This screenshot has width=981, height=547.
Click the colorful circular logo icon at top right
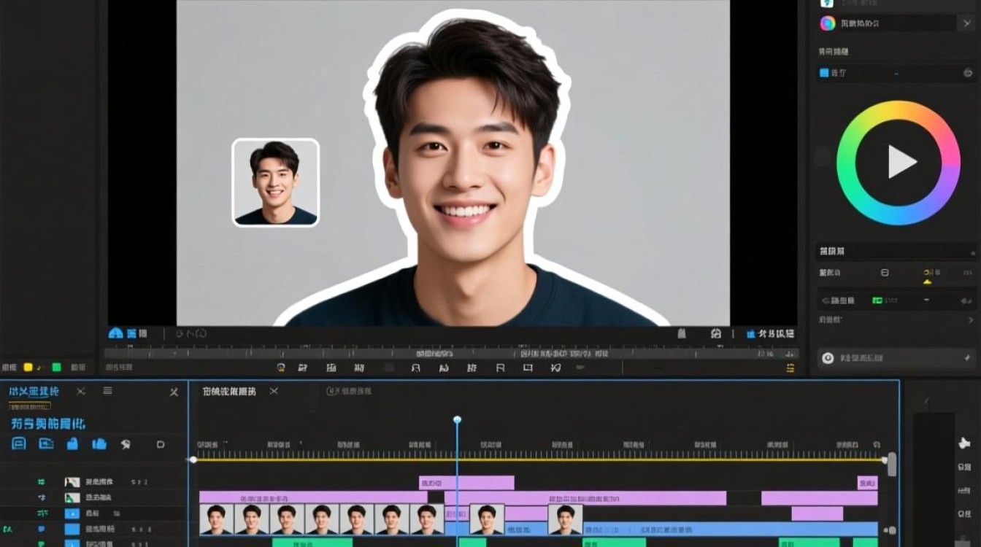[828, 23]
